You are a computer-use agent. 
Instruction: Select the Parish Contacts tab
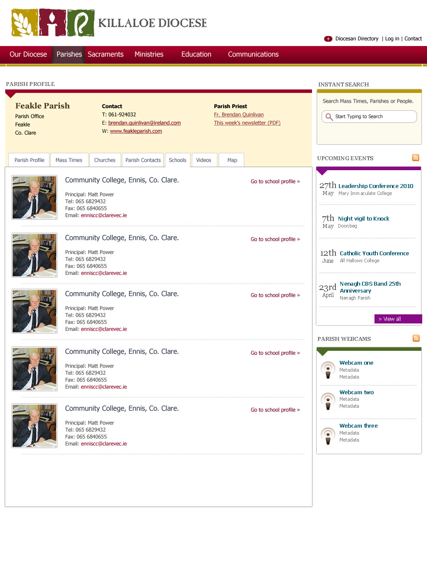point(143,160)
